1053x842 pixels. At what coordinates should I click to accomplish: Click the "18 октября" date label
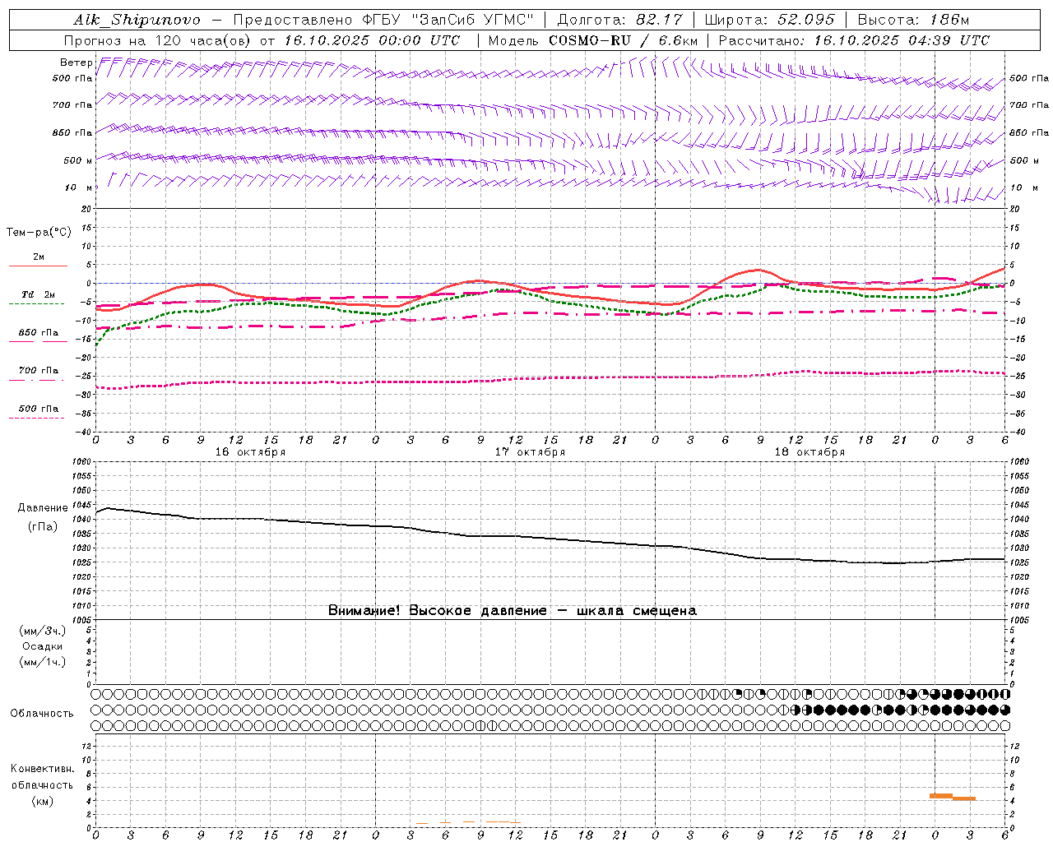[x=809, y=452]
